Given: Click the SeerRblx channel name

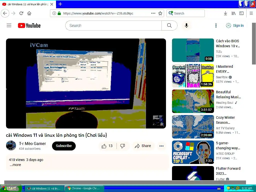Looking at the screenshot, I should (x=222, y=77).
